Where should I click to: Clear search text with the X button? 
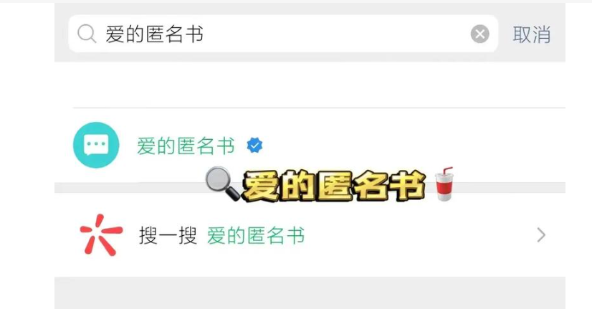click(x=480, y=34)
